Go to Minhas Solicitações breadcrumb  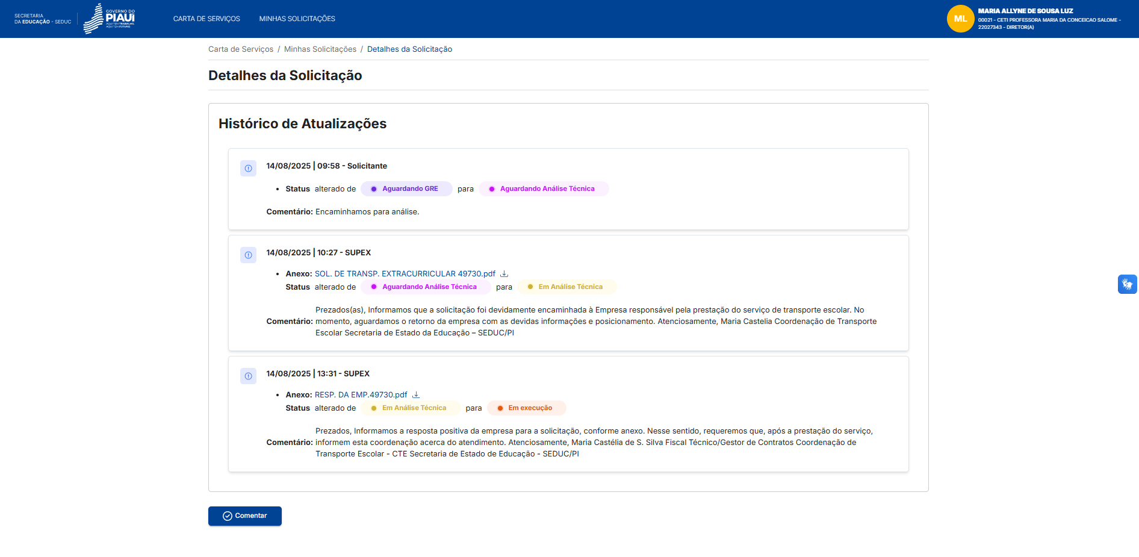(320, 49)
